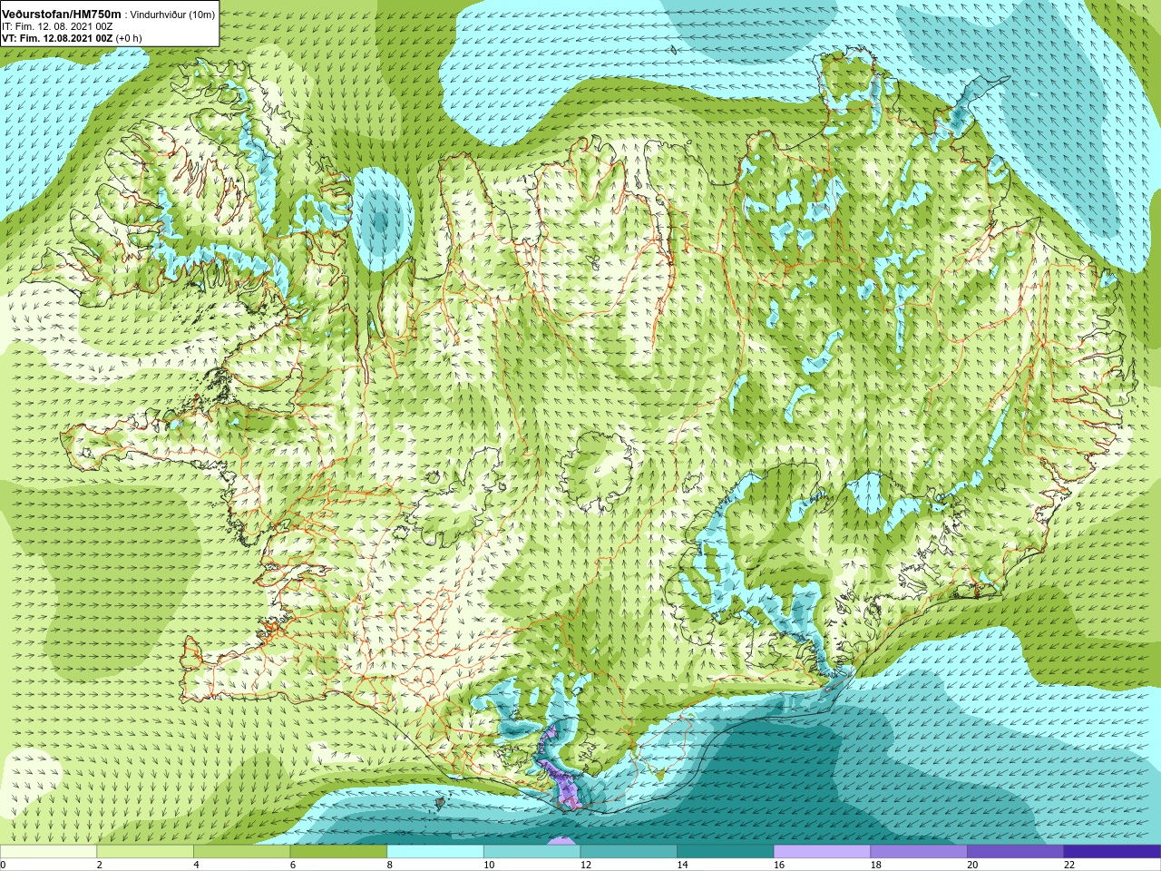Click the legend value 18
The image size is (1161, 871).
[876, 865]
